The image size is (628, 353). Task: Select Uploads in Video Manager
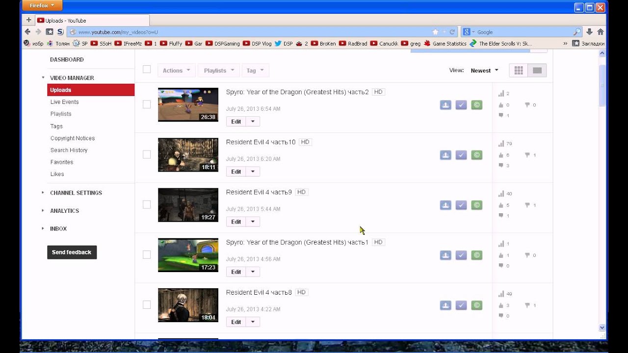point(91,90)
